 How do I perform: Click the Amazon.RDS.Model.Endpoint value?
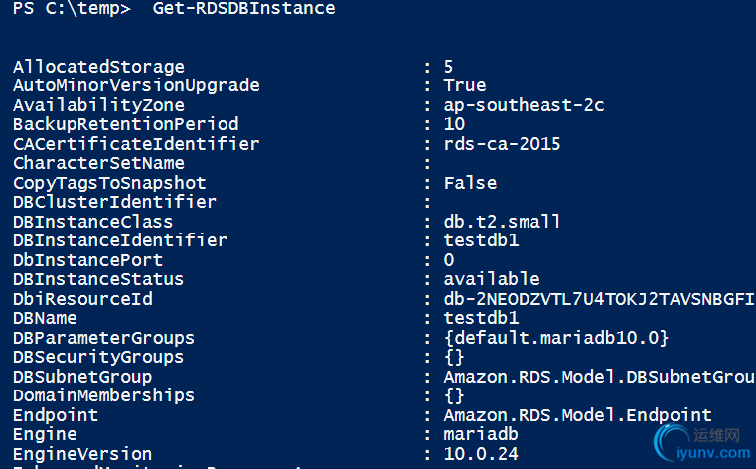tap(577, 415)
